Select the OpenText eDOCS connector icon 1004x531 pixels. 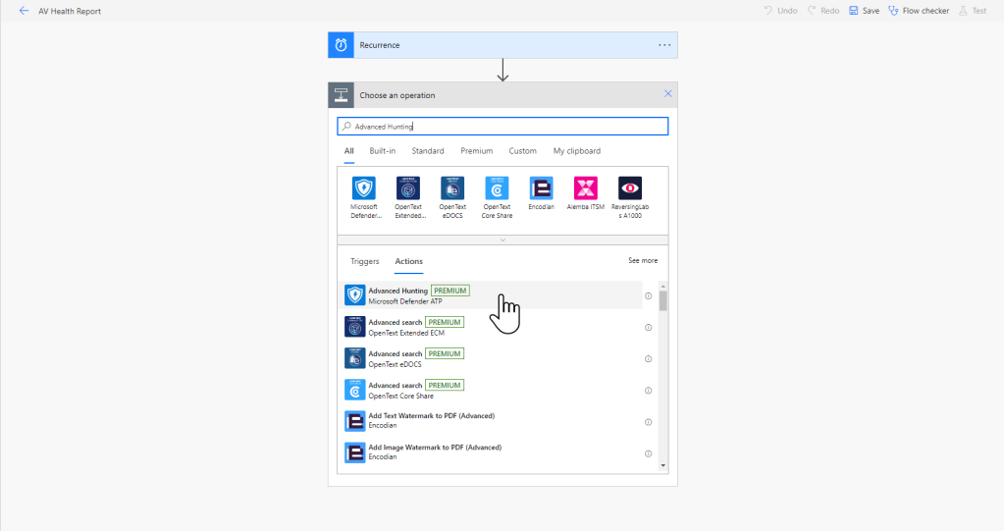coord(452,188)
